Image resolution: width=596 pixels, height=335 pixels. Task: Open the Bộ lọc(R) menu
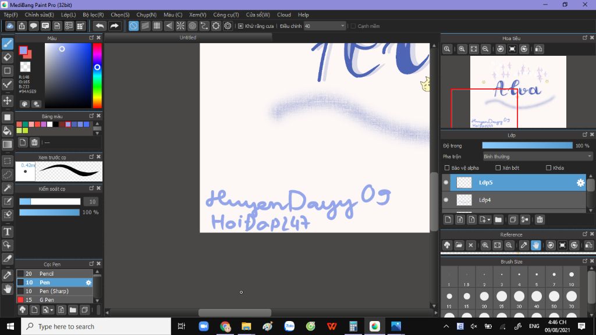coord(93,15)
